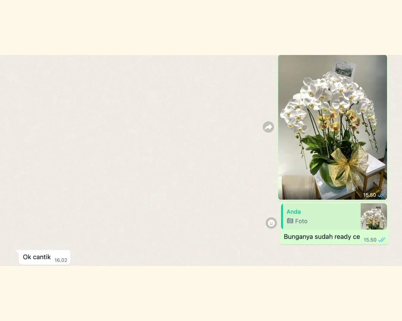The image size is (402, 321).
Task: Click the empty chat background area
Action: coord(134,149)
